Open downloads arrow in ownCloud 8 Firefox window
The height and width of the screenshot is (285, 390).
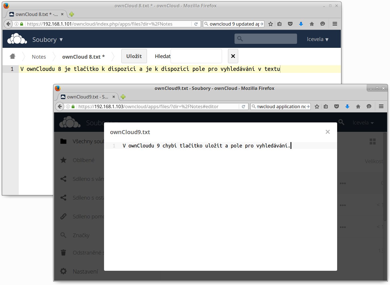coord(301,24)
